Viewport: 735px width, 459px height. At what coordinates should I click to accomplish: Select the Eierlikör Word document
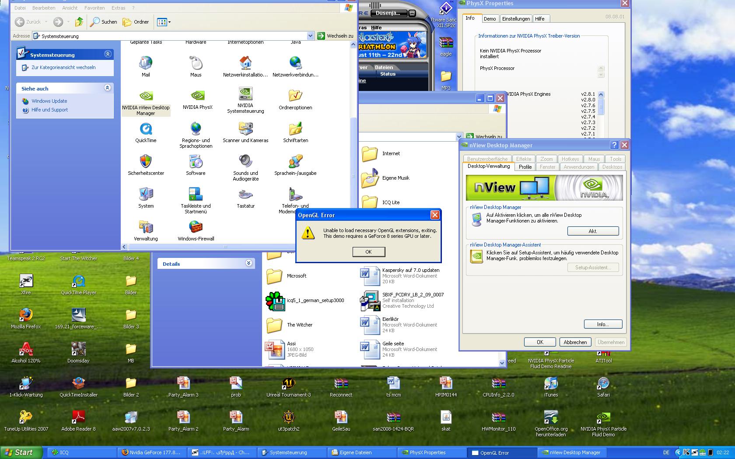coord(399,325)
